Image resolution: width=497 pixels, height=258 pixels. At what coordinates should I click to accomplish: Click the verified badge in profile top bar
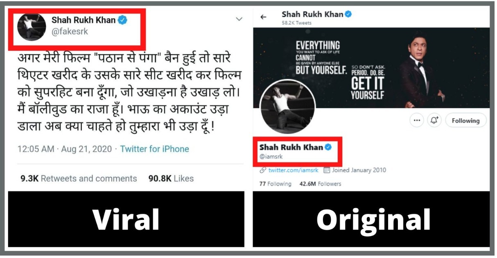348,14
